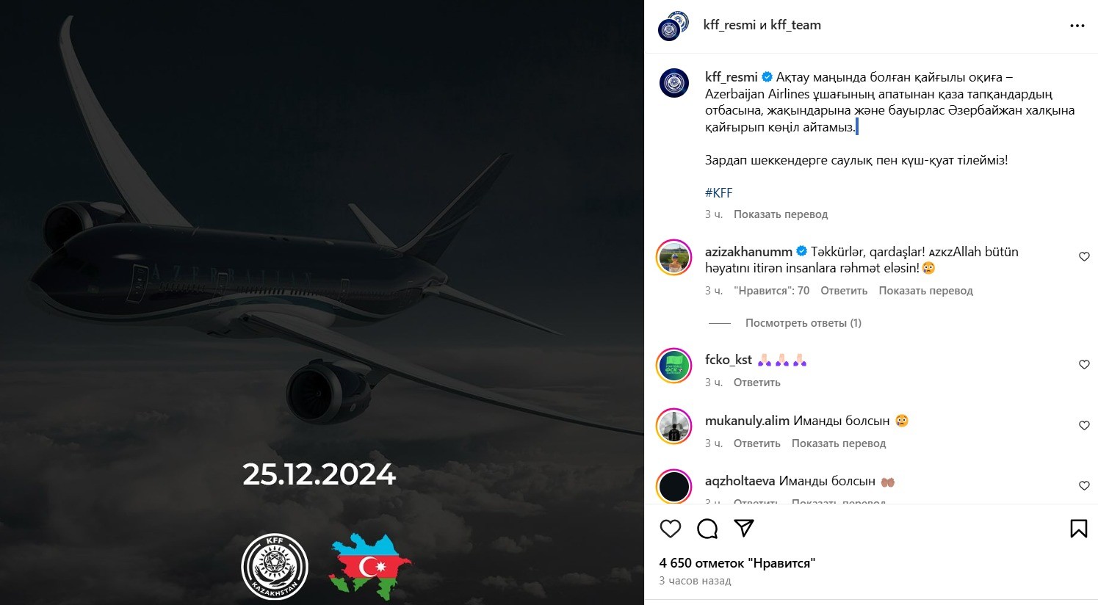Like aqzholtaeva's comment heart
This screenshot has width=1098, height=605.
pyautogui.click(x=1084, y=485)
